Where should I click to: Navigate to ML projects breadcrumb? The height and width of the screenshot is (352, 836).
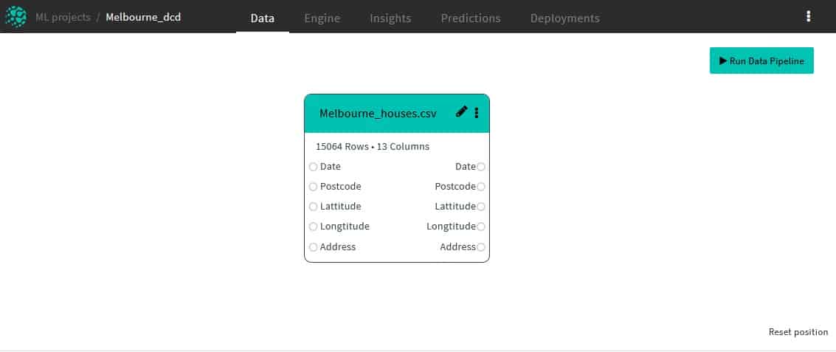click(x=62, y=17)
